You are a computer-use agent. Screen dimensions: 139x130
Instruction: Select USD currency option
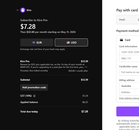[x=71, y=42]
